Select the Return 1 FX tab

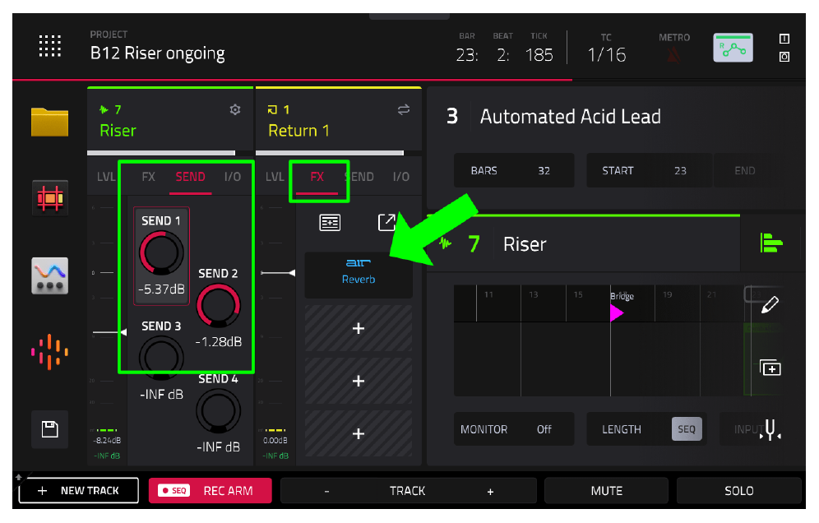(317, 177)
